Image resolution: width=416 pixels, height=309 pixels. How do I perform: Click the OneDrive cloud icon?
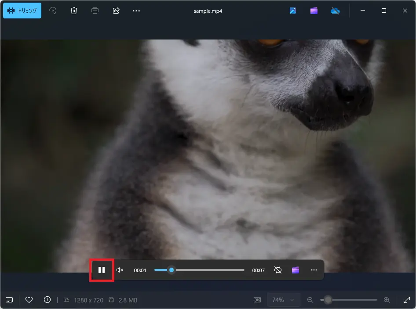tap(335, 11)
